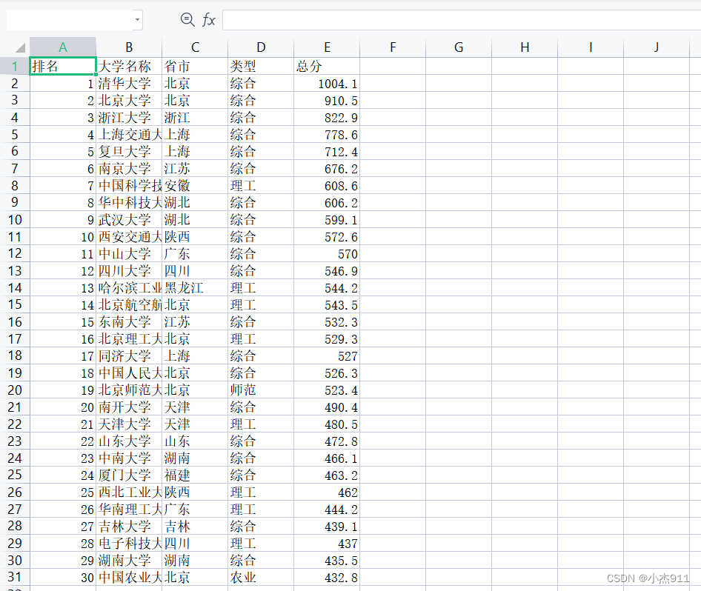This screenshot has width=701, height=591.
Task: Click the score cell '462'
Action: (327, 492)
